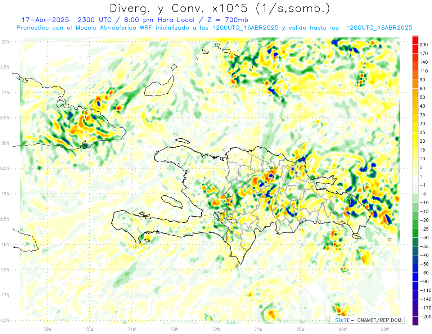This screenshot has width=432, height=334.
Task: Click the positive "25" colorbar value
Action: pos(423,133)
